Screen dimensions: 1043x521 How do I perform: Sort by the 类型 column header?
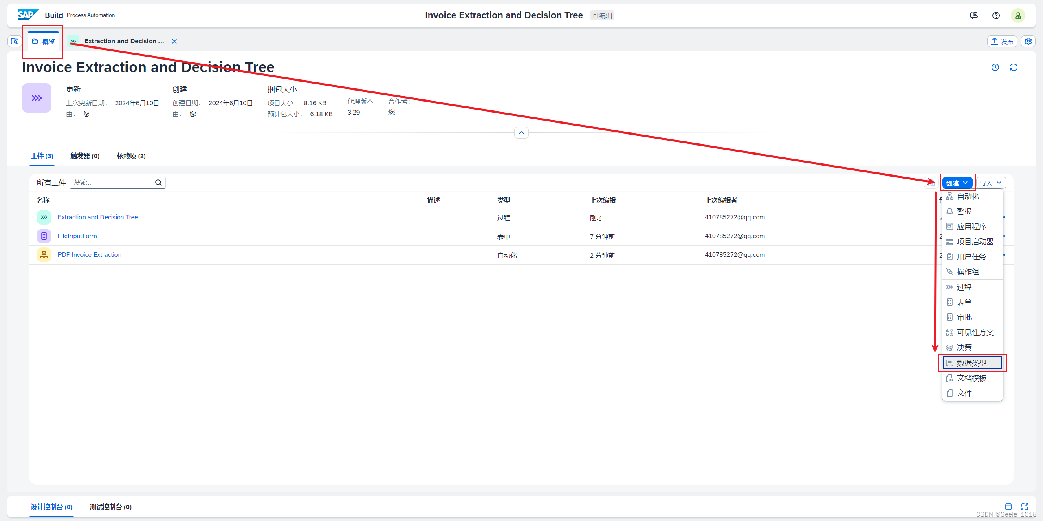[x=504, y=200]
